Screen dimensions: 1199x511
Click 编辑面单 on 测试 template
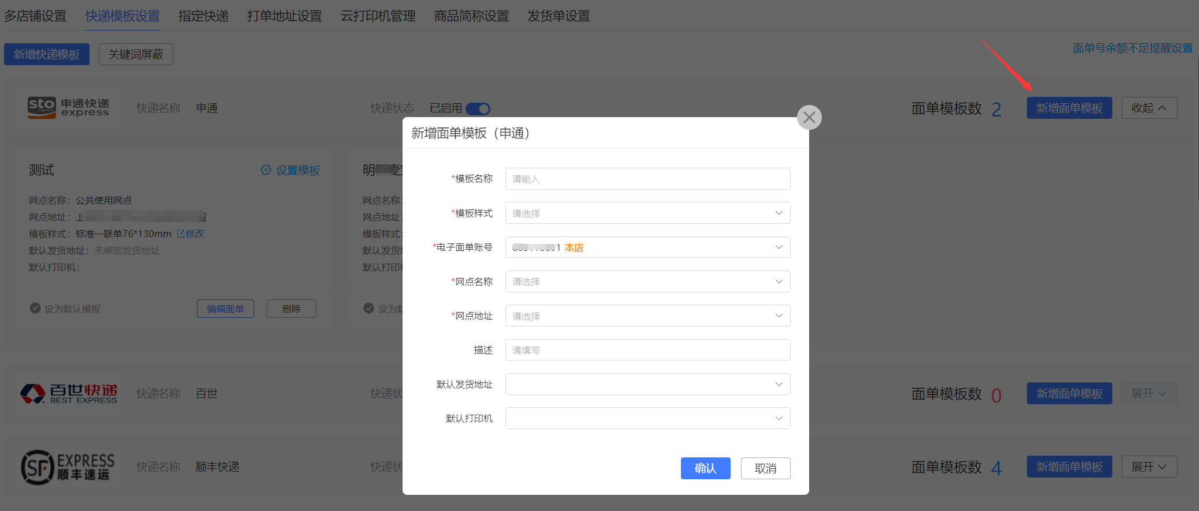225,309
